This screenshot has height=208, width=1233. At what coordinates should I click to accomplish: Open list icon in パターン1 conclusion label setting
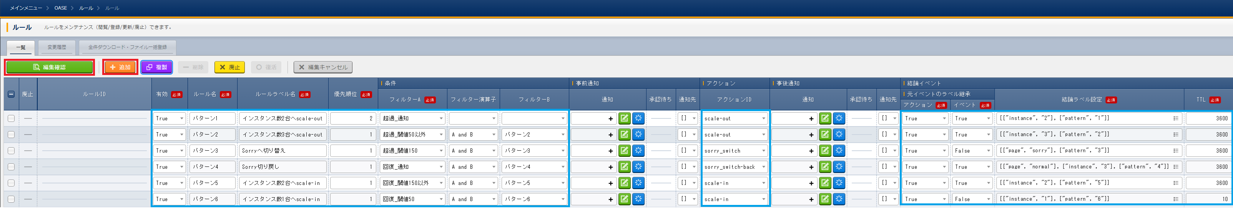click(x=1176, y=118)
